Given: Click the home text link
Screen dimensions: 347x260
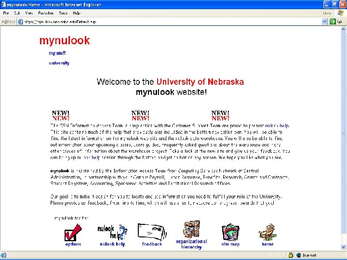Looking at the screenshot, I should coord(267,244).
